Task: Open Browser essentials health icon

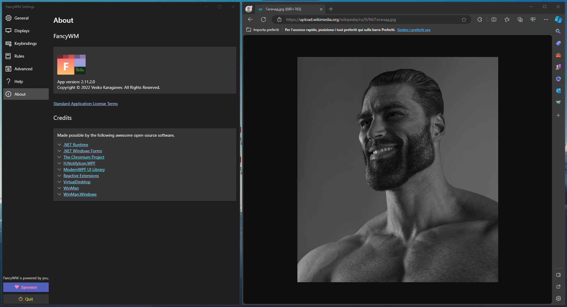Action: tap(533, 19)
